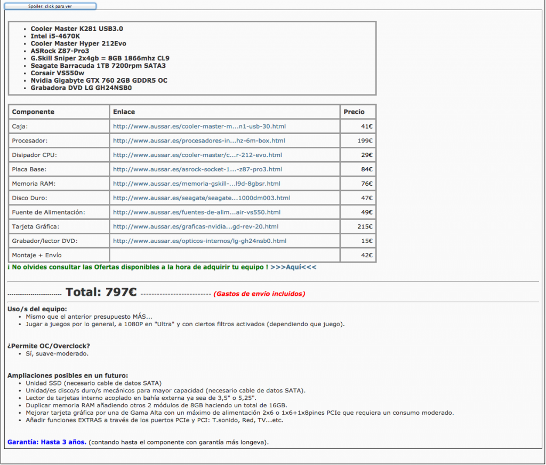
Task: Select the '47€' price cell
Action: coord(358,198)
